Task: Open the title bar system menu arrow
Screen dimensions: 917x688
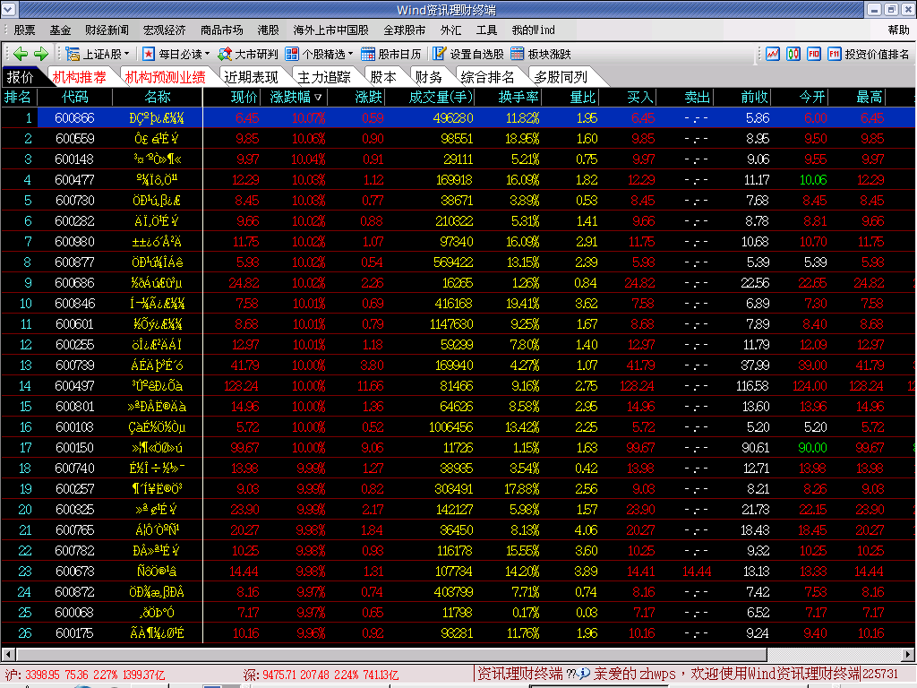Action: point(10,9)
